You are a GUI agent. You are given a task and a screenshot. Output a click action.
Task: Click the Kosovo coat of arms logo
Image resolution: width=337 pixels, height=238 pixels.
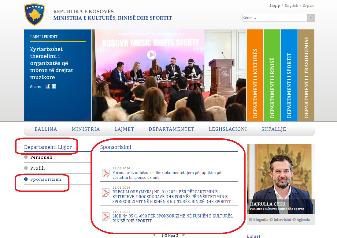click(35, 14)
